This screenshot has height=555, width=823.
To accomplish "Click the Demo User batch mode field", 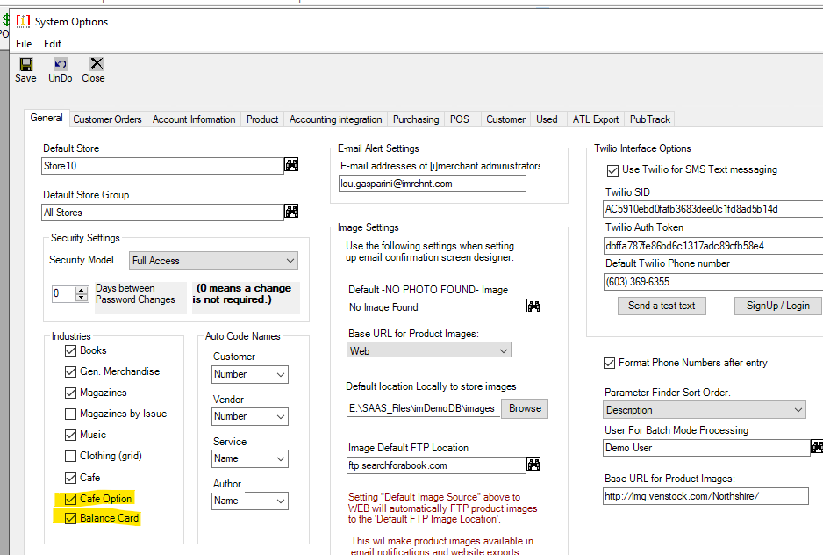I will pyautogui.click(x=706, y=448).
